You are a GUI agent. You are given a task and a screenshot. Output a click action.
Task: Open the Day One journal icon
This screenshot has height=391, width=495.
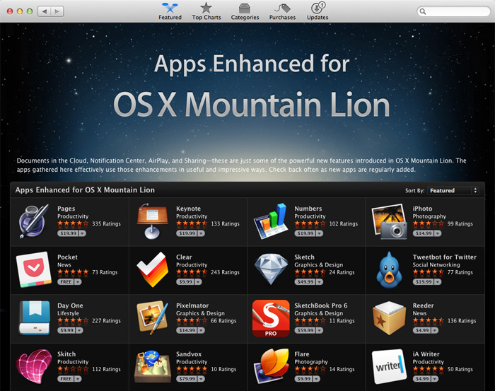tap(34, 317)
